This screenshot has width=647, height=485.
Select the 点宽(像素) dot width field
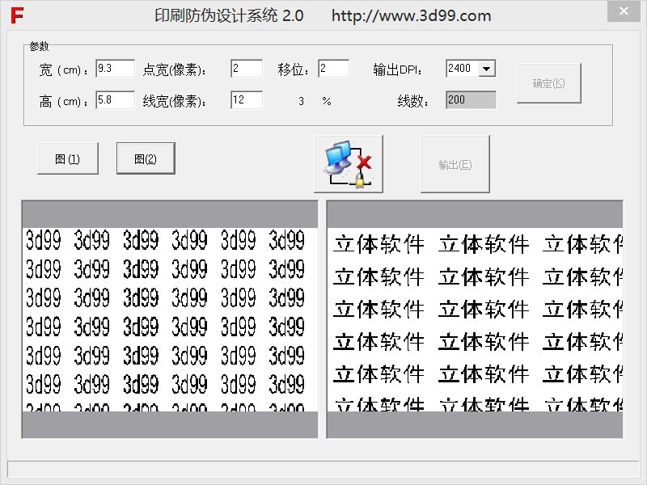(x=246, y=69)
